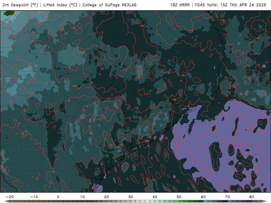Click the 30 label on the color scale
This screenshot has height=203, width=271.
(x=131, y=197)
